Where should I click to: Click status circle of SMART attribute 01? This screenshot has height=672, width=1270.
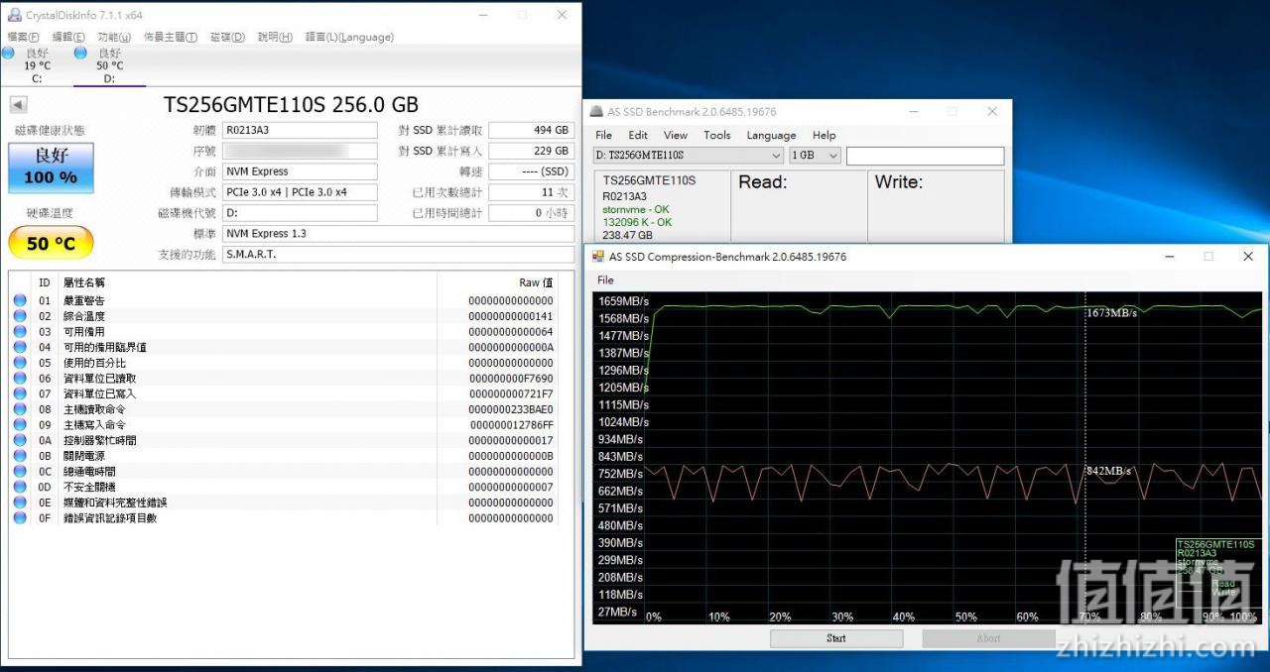[20, 300]
